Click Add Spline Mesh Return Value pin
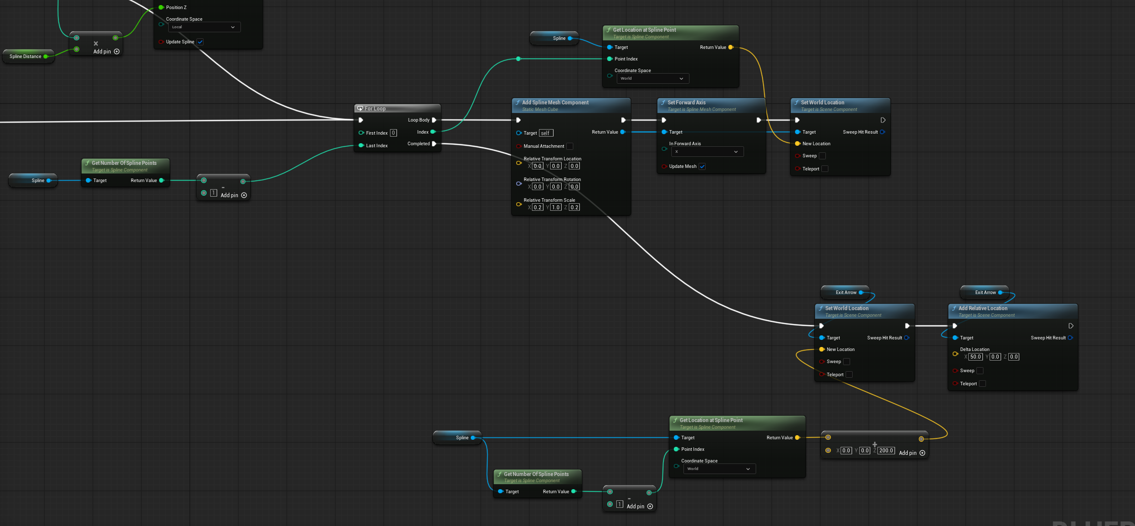This screenshot has width=1135, height=526. click(623, 132)
